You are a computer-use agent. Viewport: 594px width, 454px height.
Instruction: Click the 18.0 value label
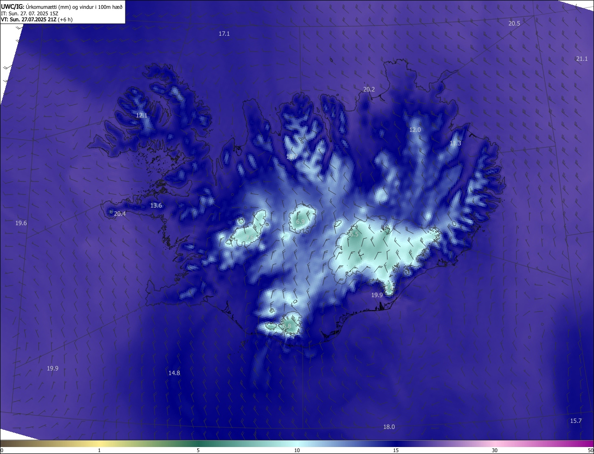(x=389, y=427)
